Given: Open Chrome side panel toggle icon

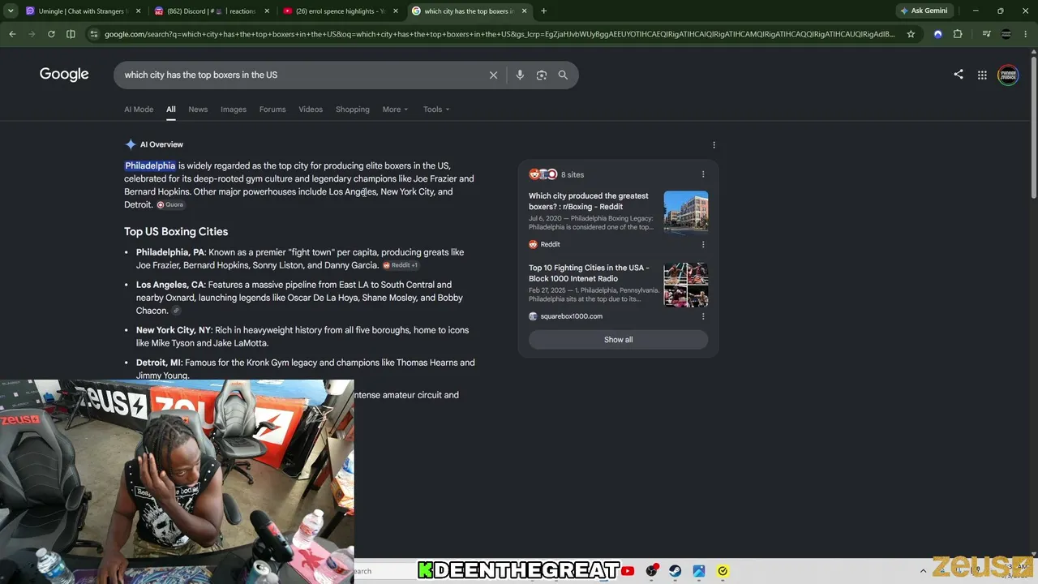Looking at the screenshot, I should coord(71,34).
